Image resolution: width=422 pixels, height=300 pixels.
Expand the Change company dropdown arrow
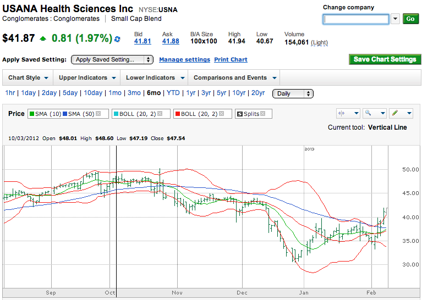tap(396, 19)
